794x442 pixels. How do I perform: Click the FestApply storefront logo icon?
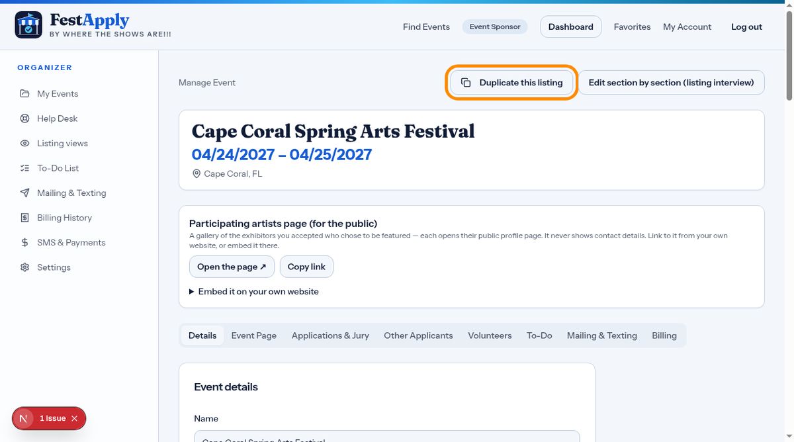[x=28, y=25]
